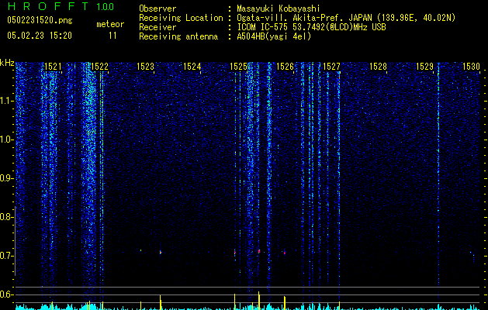This screenshot has width=488, height=310.
Task: Click the 1526 time marker
Action: (x=285, y=67)
